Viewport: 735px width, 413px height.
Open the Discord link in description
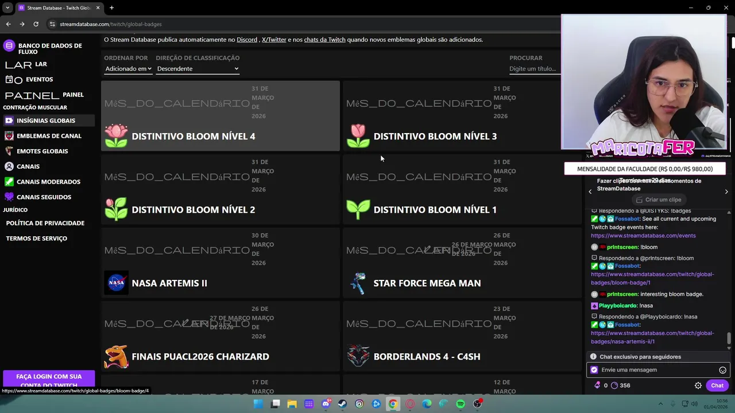[x=247, y=40]
